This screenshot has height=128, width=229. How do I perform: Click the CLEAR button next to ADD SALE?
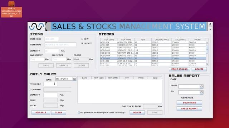tap(59, 112)
